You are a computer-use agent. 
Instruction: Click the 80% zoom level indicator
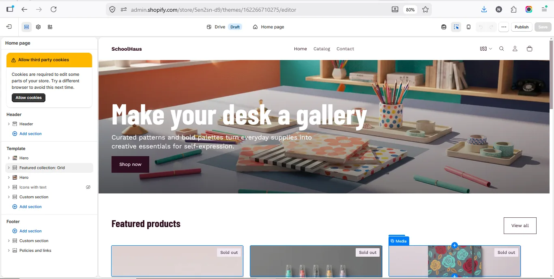[410, 9]
